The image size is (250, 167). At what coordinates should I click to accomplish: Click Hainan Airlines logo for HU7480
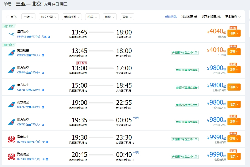pyautogui.click(x=12, y=139)
